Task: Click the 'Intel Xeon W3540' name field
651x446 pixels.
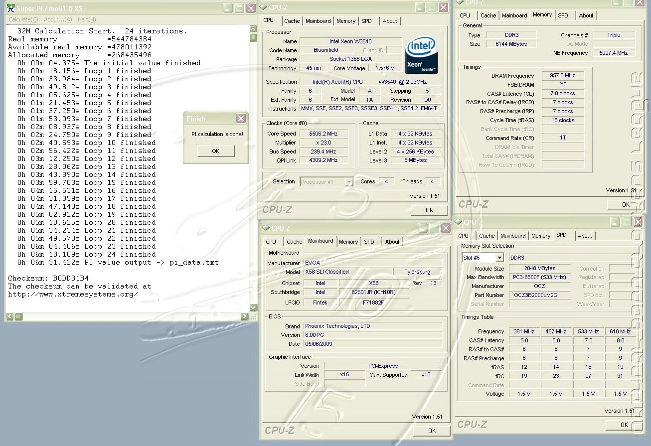Action: point(350,41)
